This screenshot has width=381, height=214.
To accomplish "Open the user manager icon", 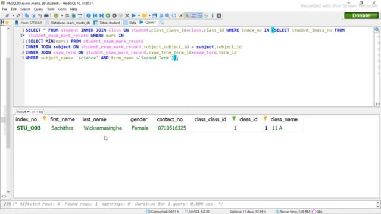I will tap(67, 15).
